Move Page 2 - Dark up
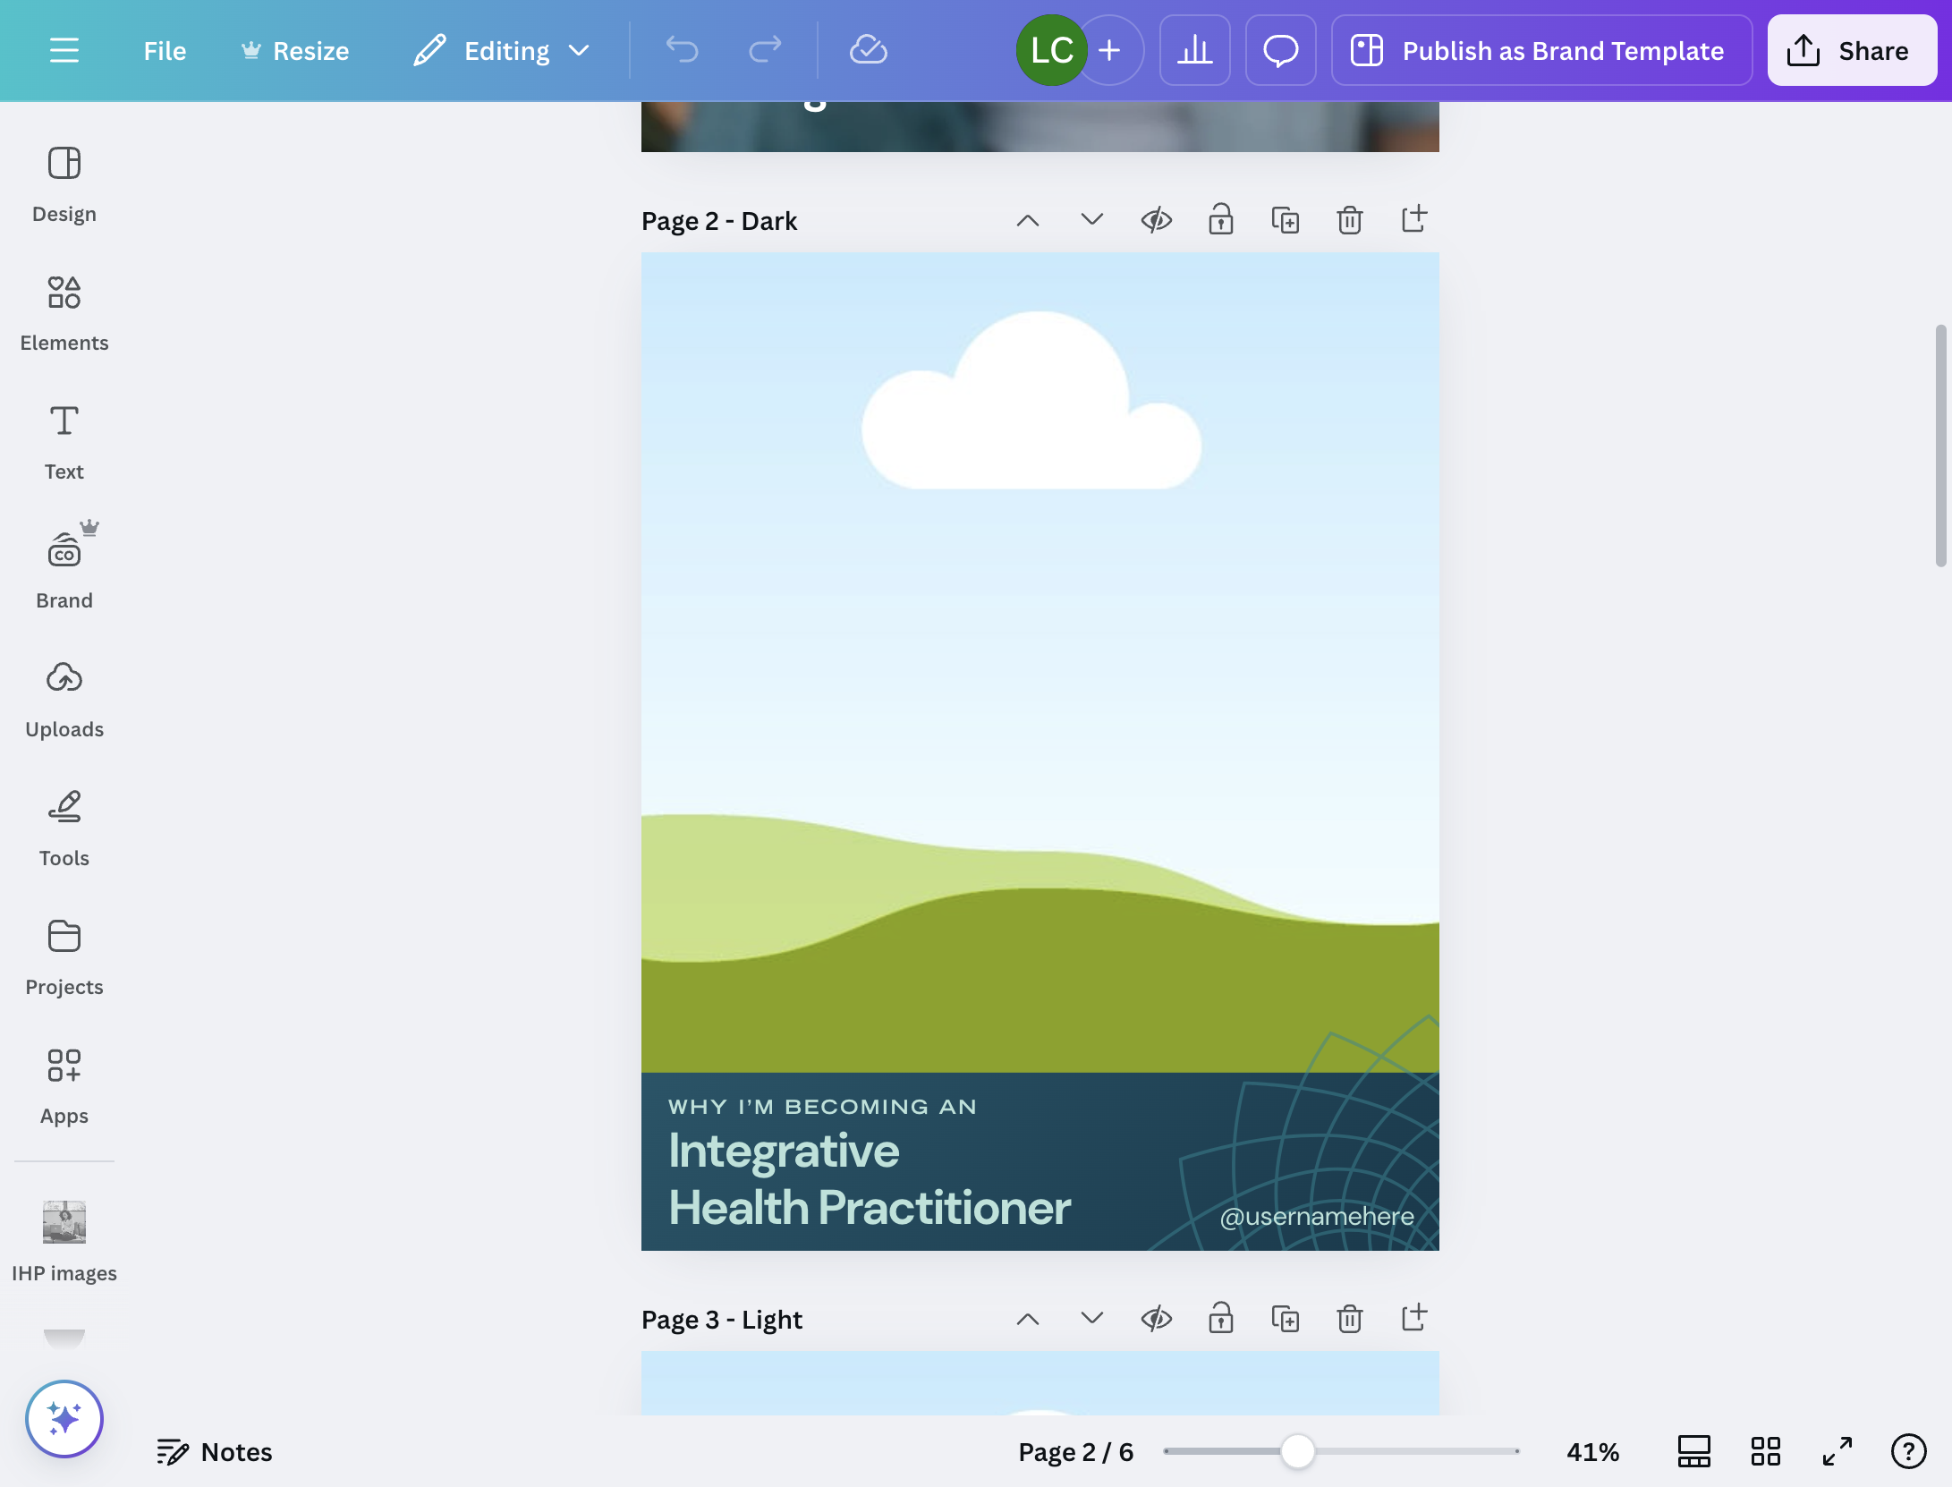Screen dimensions: 1952x1487 point(1028,220)
